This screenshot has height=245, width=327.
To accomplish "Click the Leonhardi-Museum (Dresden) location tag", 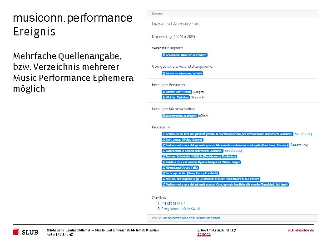I will (x=184, y=55).
